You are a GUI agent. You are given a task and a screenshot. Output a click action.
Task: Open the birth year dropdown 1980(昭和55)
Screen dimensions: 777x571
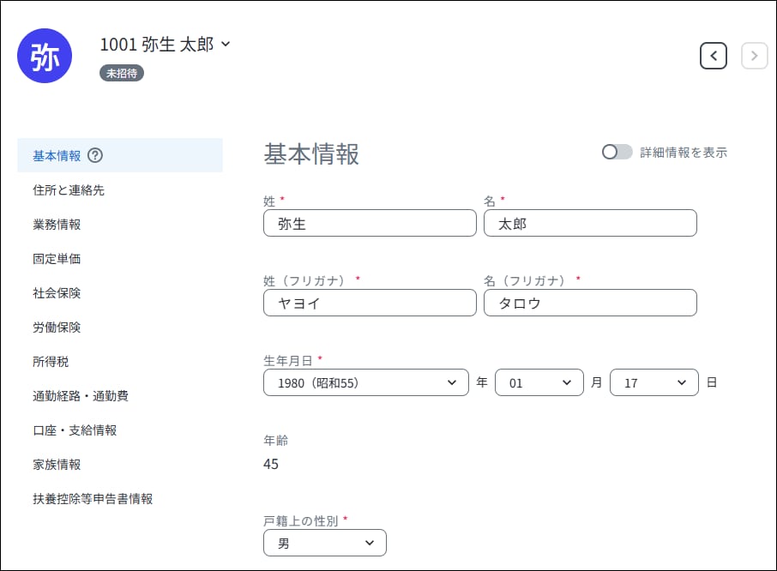pyautogui.click(x=366, y=382)
